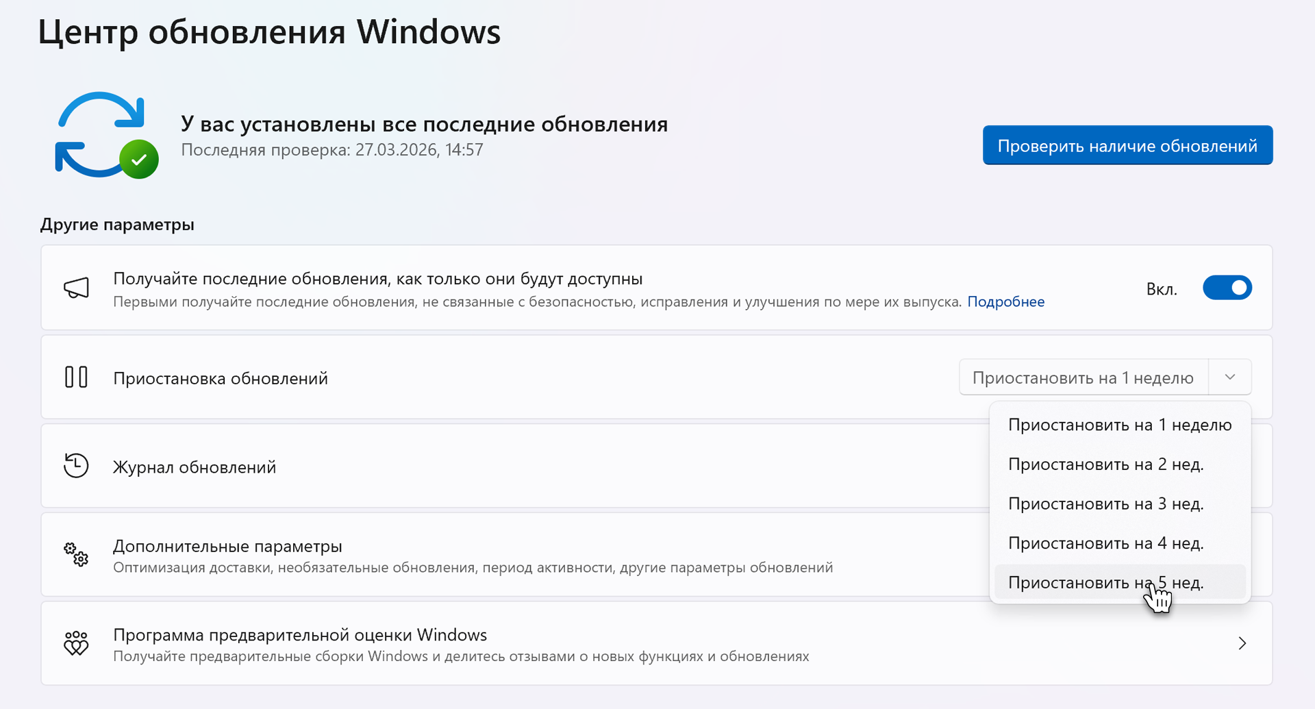The height and width of the screenshot is (709, 1315).
Task: Click the Windows Update sync status icon
Action: tap(100, 134)
